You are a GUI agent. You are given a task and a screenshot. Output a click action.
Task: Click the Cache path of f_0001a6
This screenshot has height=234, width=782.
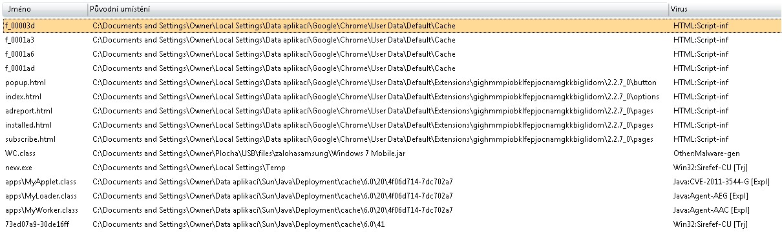pos(274,54)
